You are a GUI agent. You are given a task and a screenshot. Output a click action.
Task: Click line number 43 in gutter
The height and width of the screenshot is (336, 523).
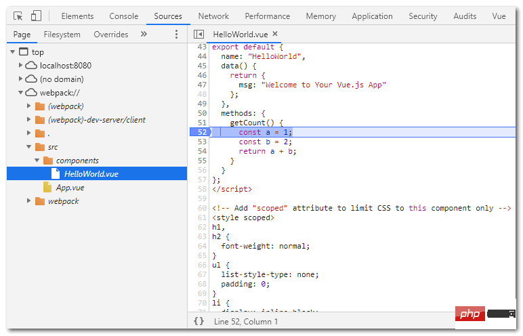pyautogui.click(x=202, y=47)
